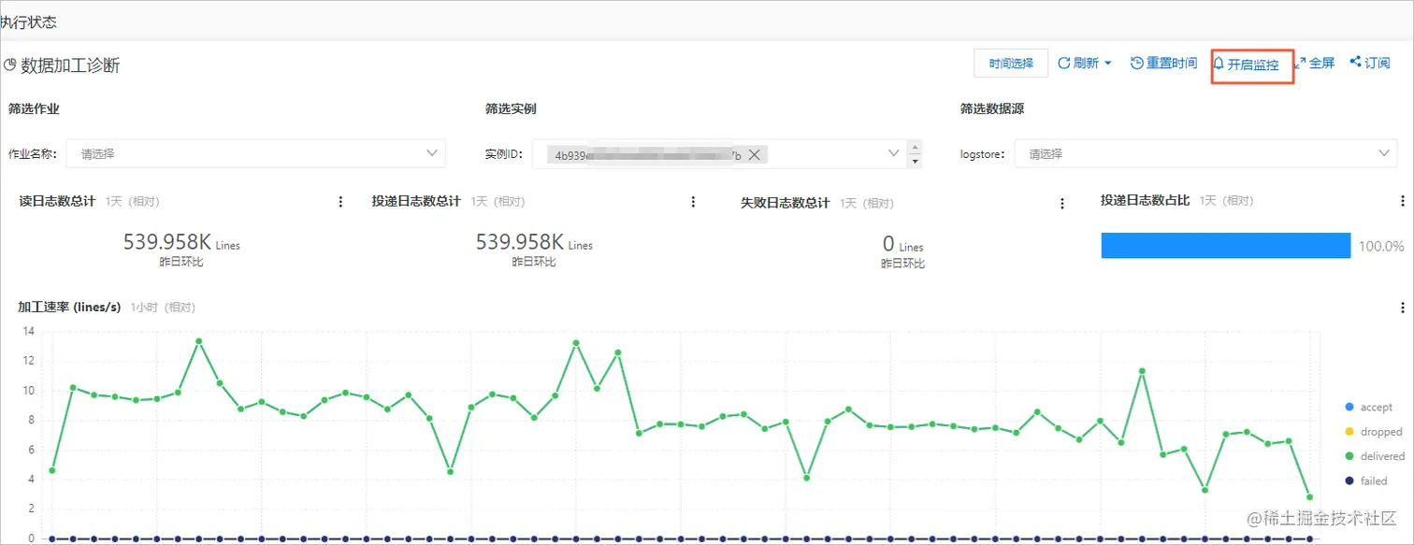Click the 重置时间 reset time link
The width and height of the screenshot is (1414, 545).
[x=1164, y=64]
